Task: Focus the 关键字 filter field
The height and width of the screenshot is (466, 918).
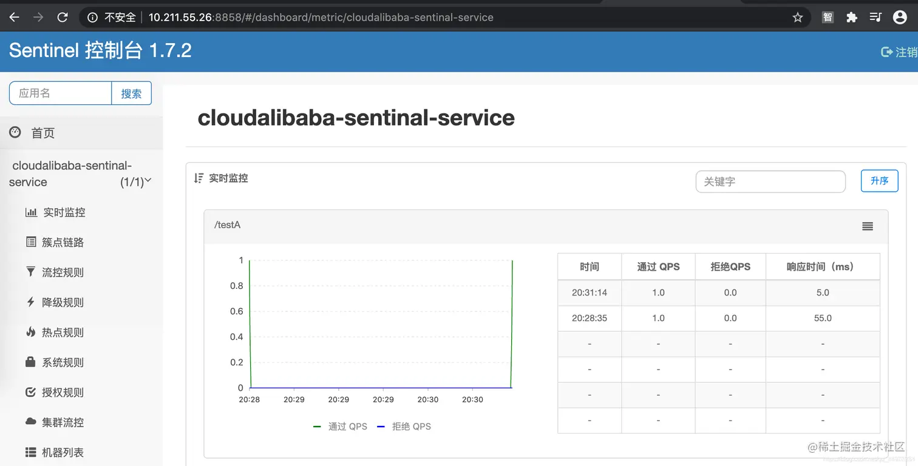Action: (x=770, y=181)
